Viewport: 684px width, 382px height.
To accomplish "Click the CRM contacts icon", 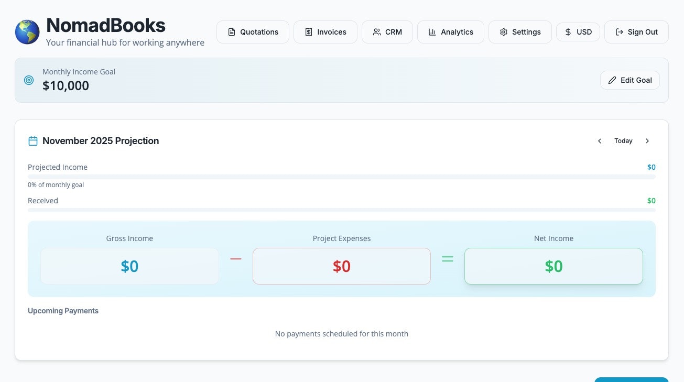I will point(376,32).
